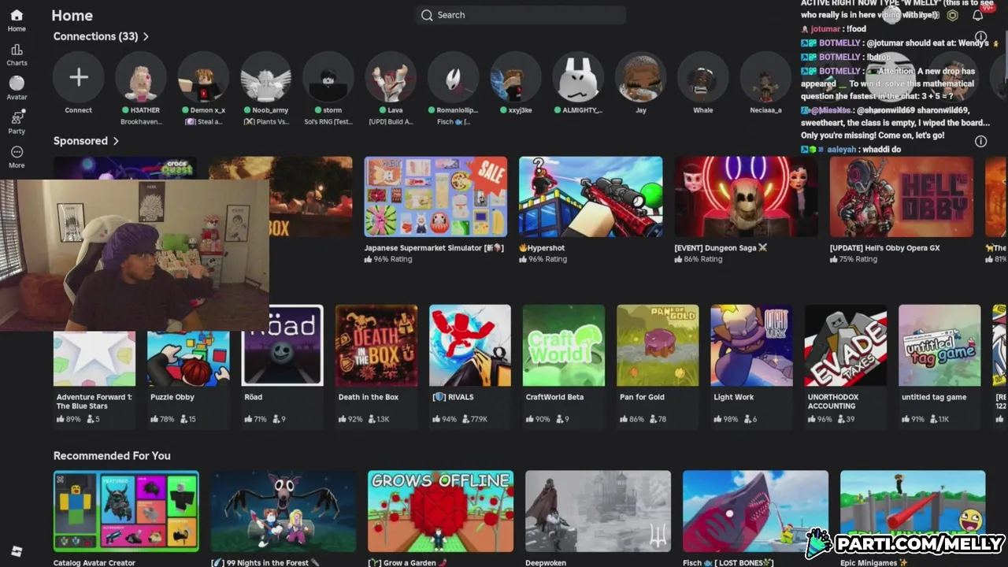Open Lava's connection avatar
Viewport: 1008px width, 567px height.
(x=391, y=77)
